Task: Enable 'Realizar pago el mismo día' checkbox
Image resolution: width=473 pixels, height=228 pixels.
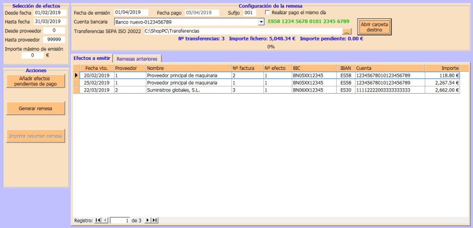Action: 268,12
